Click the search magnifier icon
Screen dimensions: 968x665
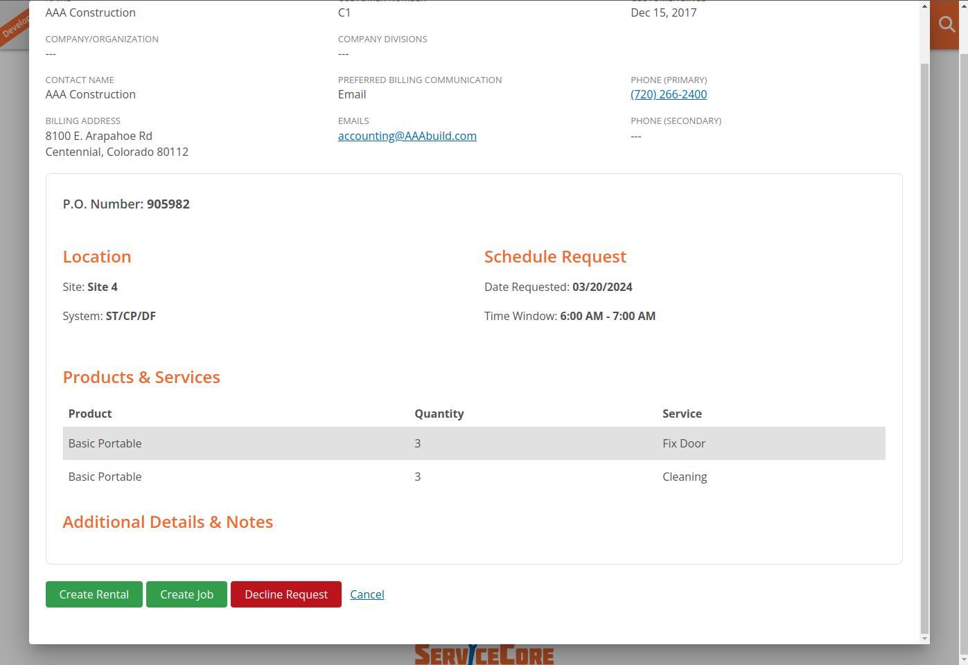(x=947, y=24)
